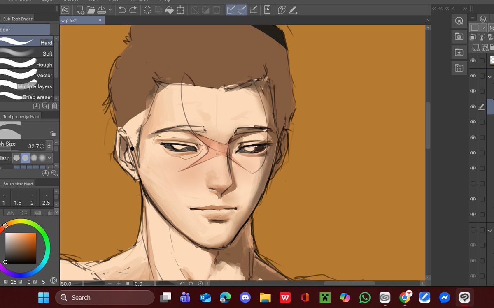Expand the anti-aliasing options dropdown arrow
The width and height of the screenshot is (494, 308).
tap(50, 158)
